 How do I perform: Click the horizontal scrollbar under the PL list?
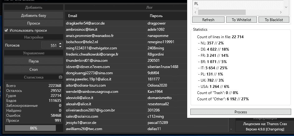(221, 12)
